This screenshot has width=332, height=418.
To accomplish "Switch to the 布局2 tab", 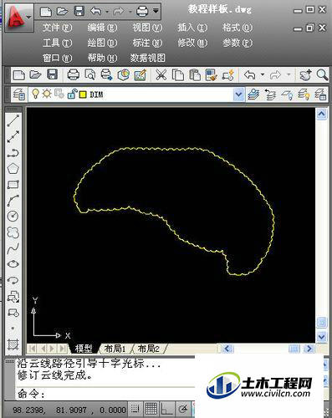I will coord(149,349).
